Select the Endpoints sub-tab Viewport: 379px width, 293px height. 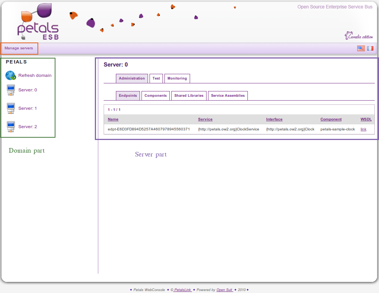pos(128,96)
